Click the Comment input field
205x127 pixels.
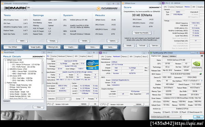click(27, 101)
